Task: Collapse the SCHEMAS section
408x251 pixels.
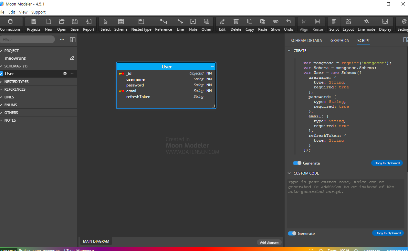Action: point(1,66)
